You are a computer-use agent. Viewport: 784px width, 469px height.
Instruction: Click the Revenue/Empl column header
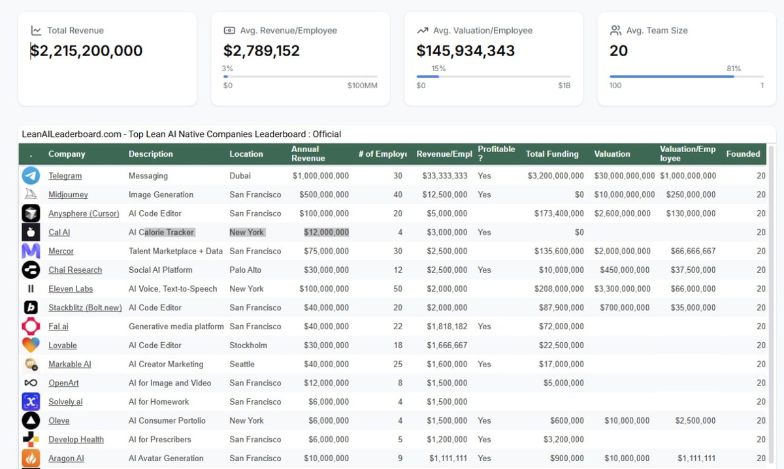(444, 154)
